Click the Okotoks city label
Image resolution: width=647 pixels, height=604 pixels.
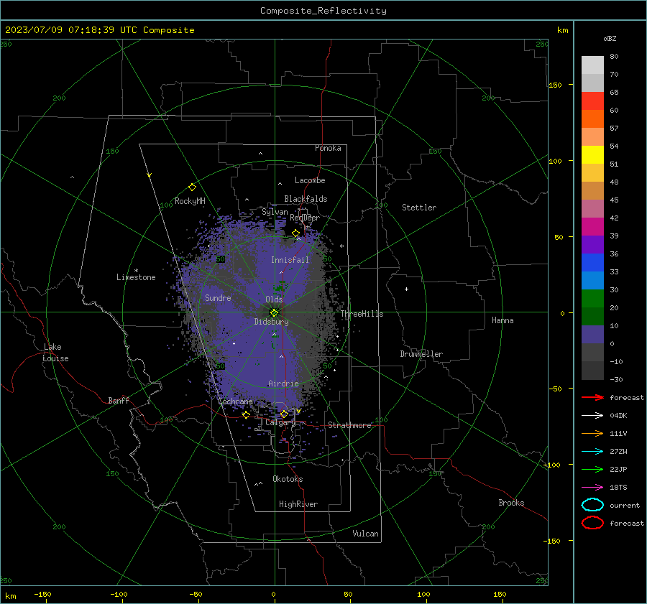[x=288, y=479]
